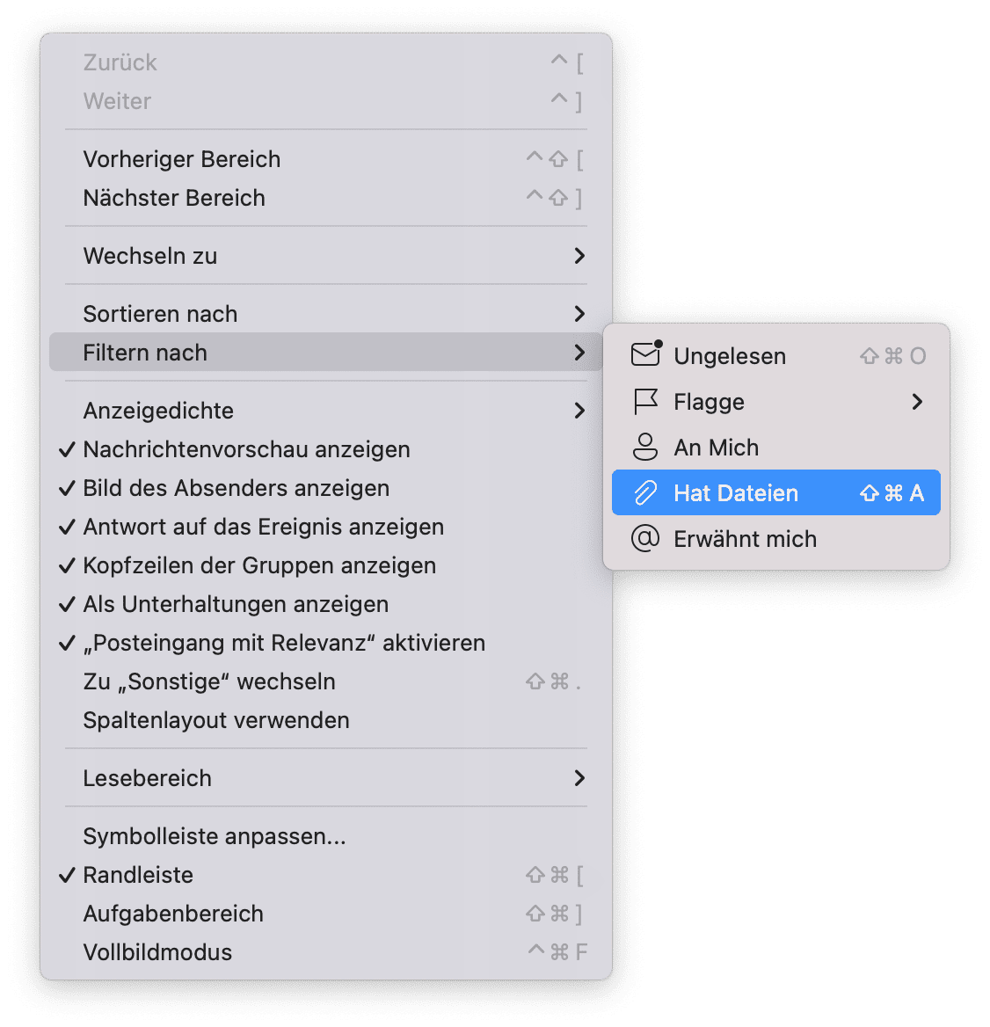Click the unread envelope icon
The width and height of the screenshot is (990, 1027).
tap(645, 355)
